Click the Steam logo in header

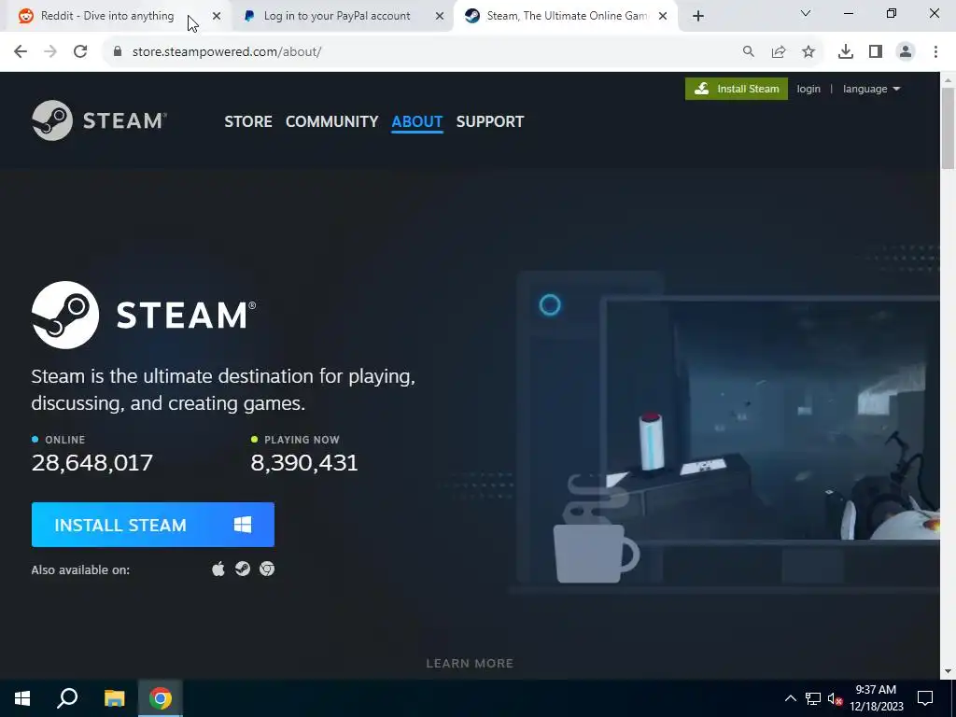point(99,120)
